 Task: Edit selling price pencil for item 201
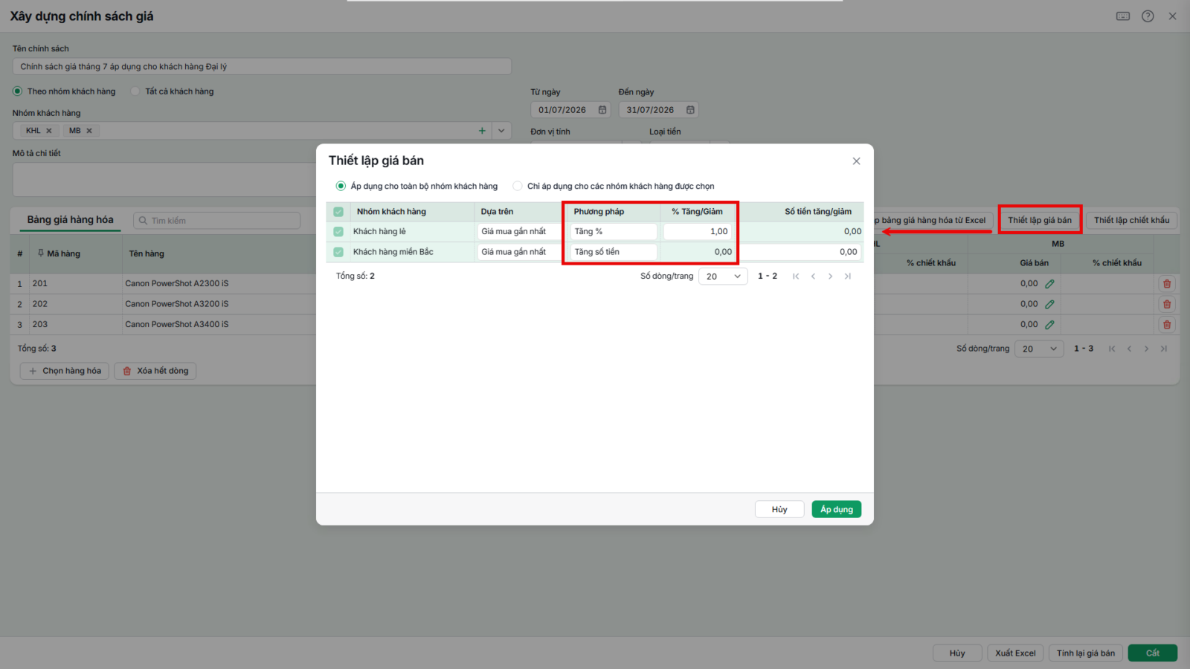point(1049,284)
